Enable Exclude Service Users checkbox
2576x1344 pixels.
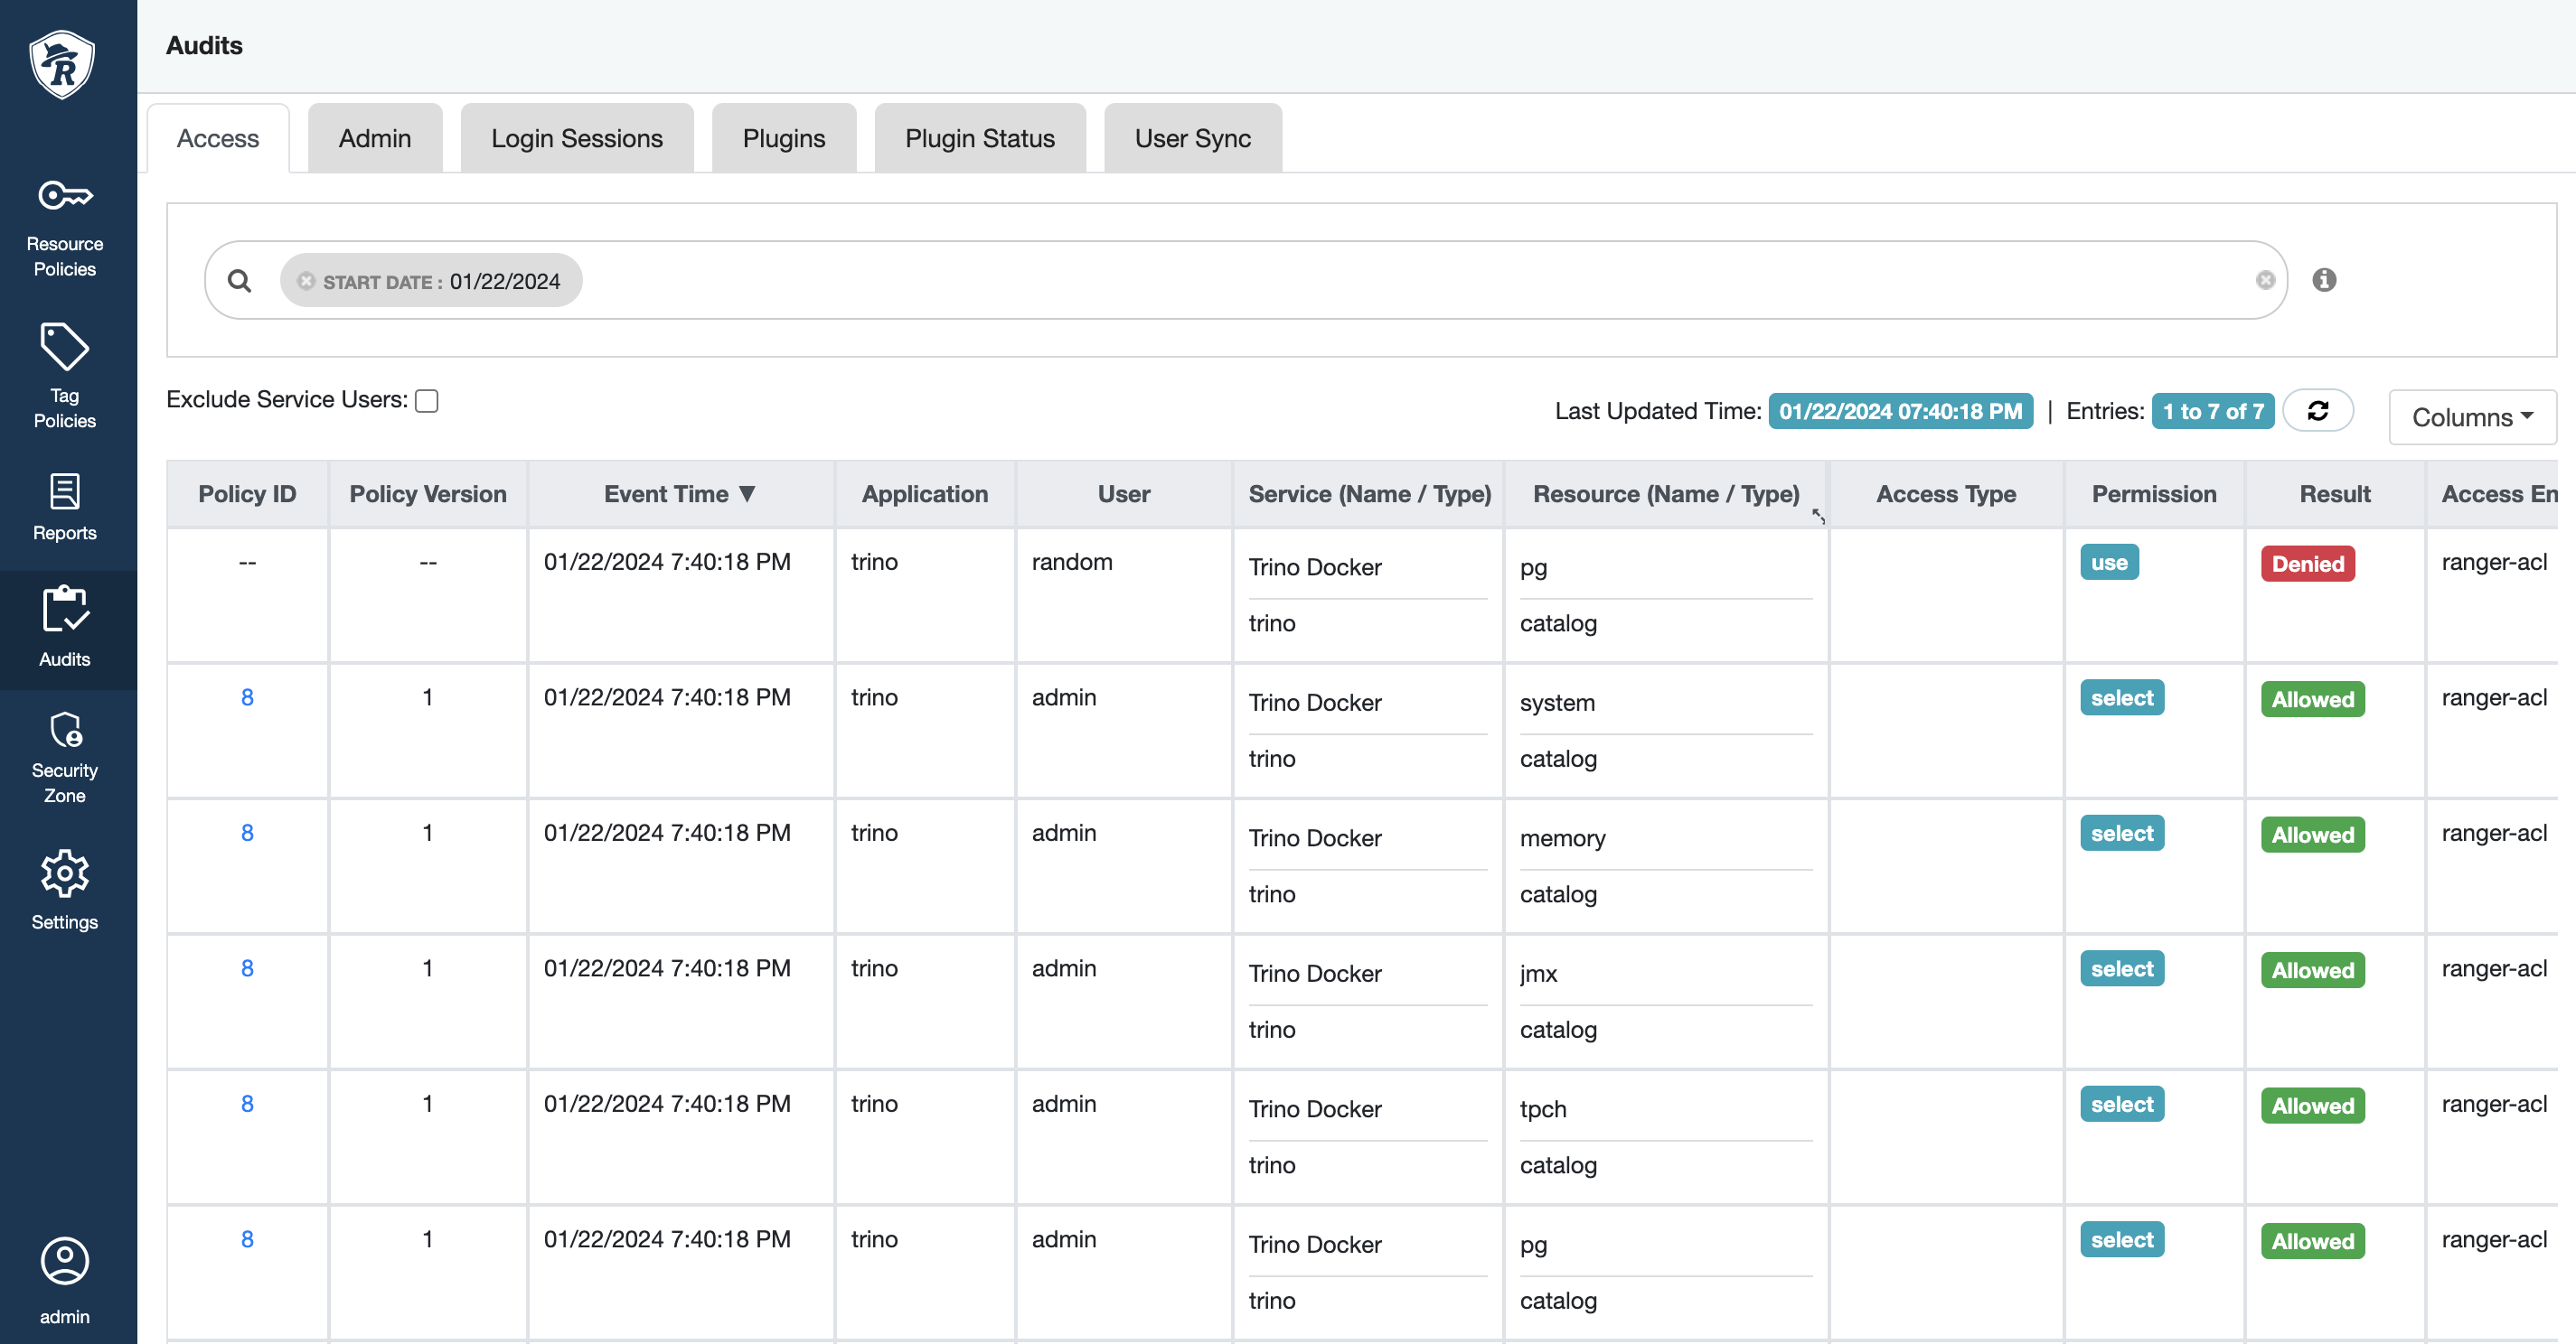(x=427, y=401)
